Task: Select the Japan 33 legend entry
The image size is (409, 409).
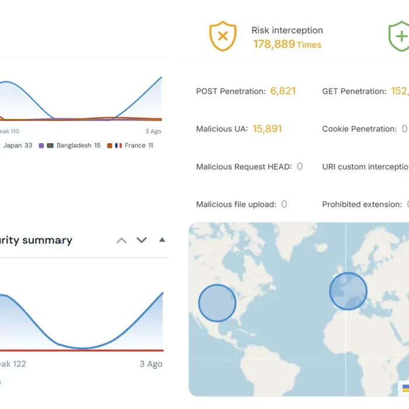Action: click(16, 145)
